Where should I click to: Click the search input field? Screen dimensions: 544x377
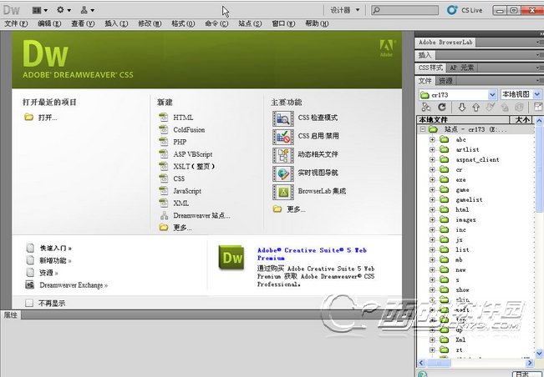pos(405,10)
